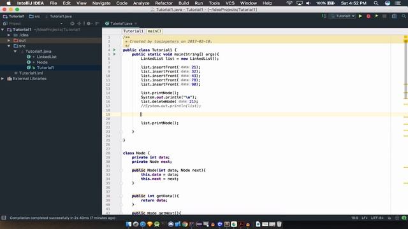Select Node class in project tree
This screenshot has width=408, height=229.
click(x=42, y=62)
